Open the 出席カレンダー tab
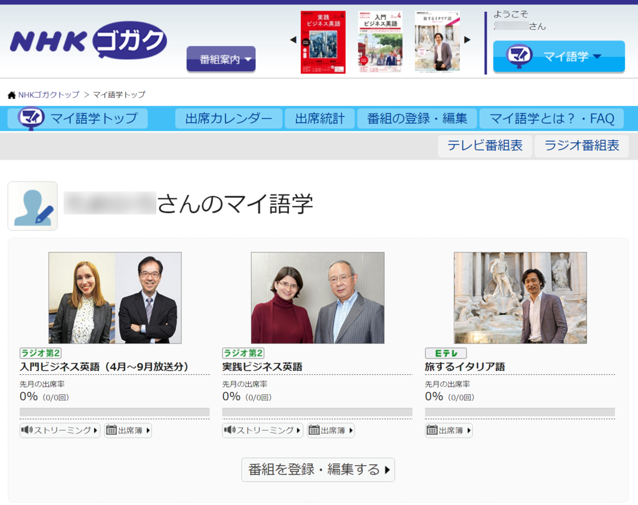This screenshot has width=638, height=505. click(x=228, y=118)
